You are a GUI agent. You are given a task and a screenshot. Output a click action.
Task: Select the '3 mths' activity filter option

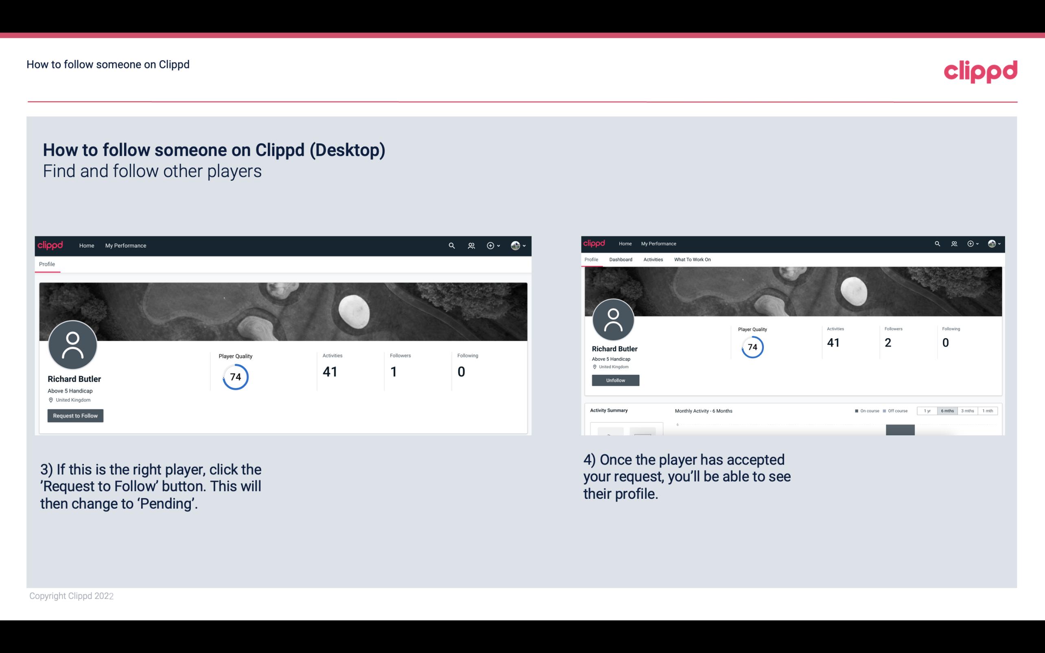967,411
